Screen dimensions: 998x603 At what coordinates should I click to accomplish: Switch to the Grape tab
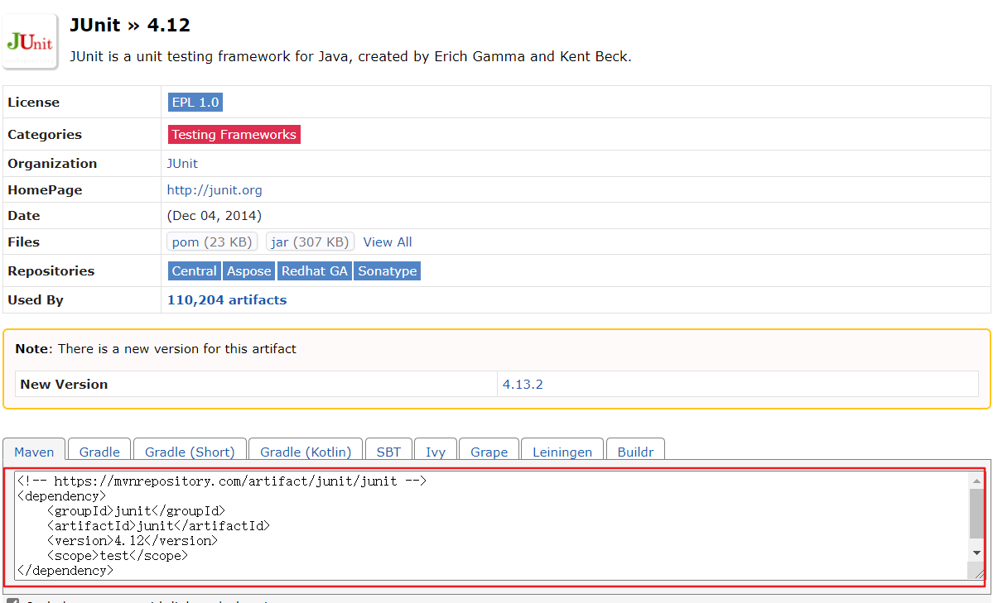[489, 452]
